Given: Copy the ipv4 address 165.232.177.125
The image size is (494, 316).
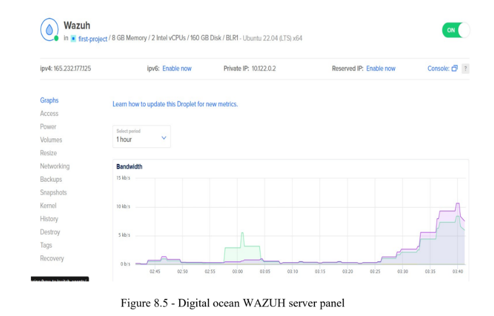Looking at the screenshot, I should [72, 69].
